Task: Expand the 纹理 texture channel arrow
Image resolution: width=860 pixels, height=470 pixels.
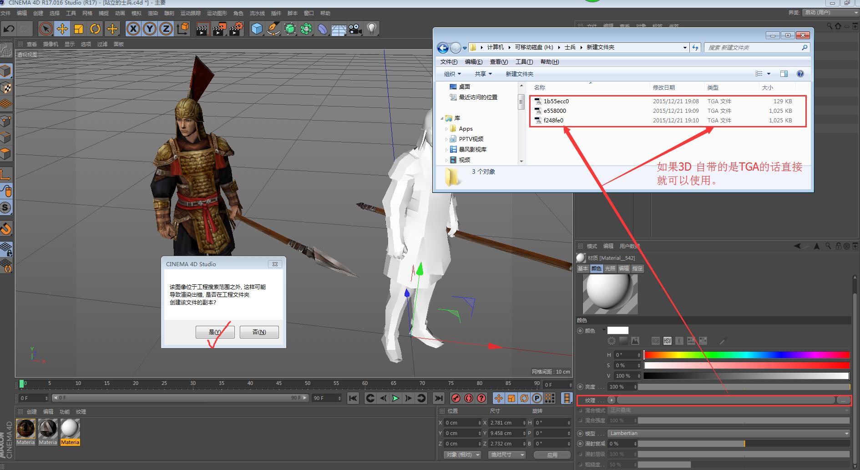Action: pos(612,400)
